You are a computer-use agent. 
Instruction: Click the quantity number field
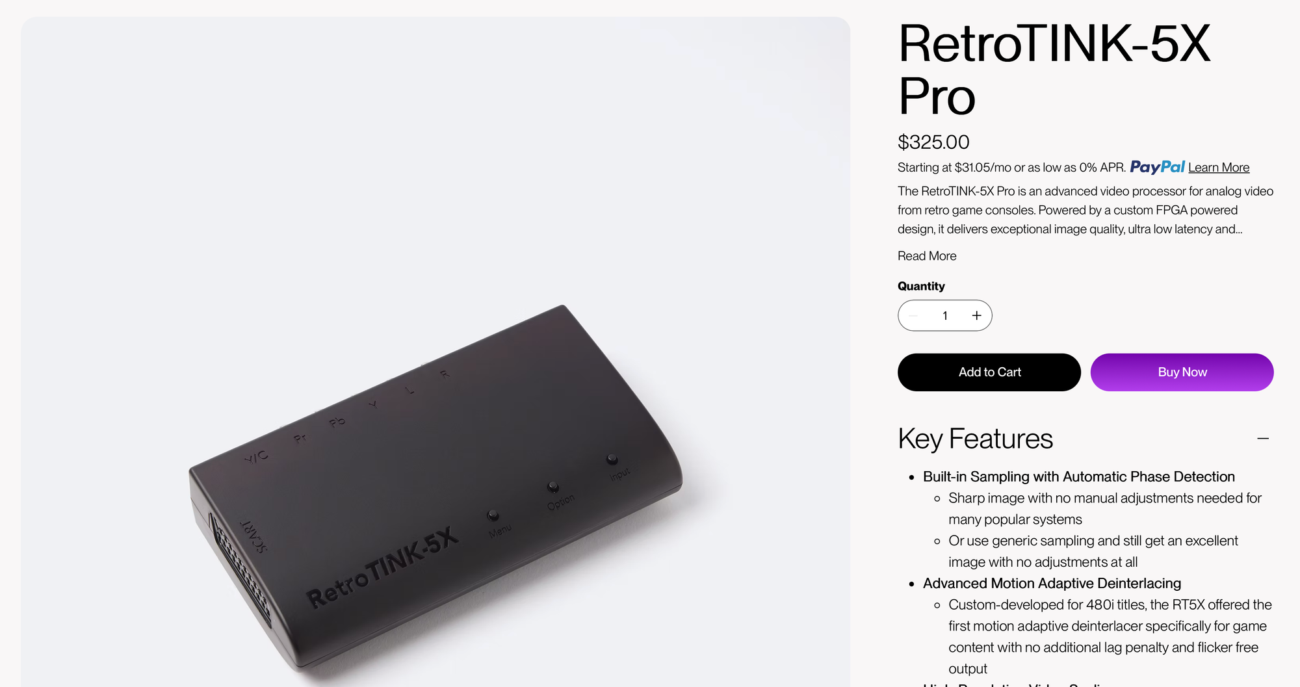click(945, 315)
